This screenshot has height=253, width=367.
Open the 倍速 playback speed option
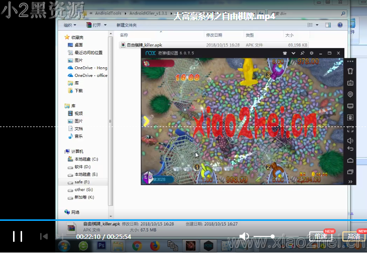point(321,236)
